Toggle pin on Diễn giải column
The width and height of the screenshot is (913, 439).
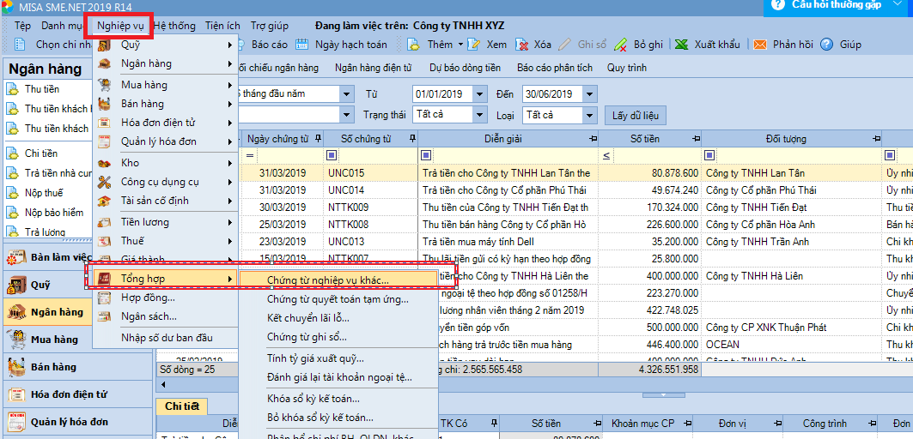pos(593,139)
